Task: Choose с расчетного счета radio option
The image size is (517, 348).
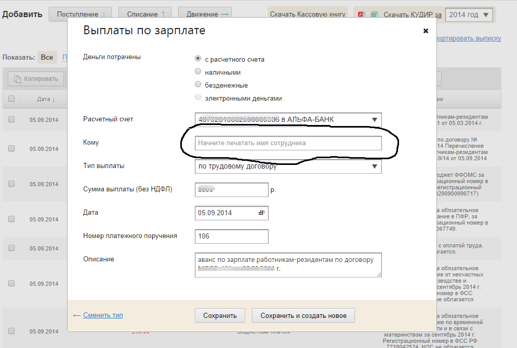Action: click(x=197, y=59)
